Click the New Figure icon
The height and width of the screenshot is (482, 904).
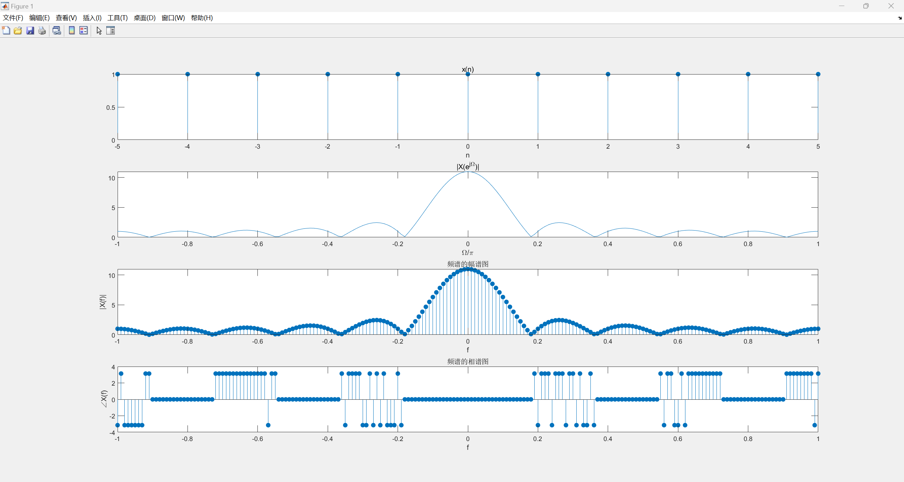(6, 31)
